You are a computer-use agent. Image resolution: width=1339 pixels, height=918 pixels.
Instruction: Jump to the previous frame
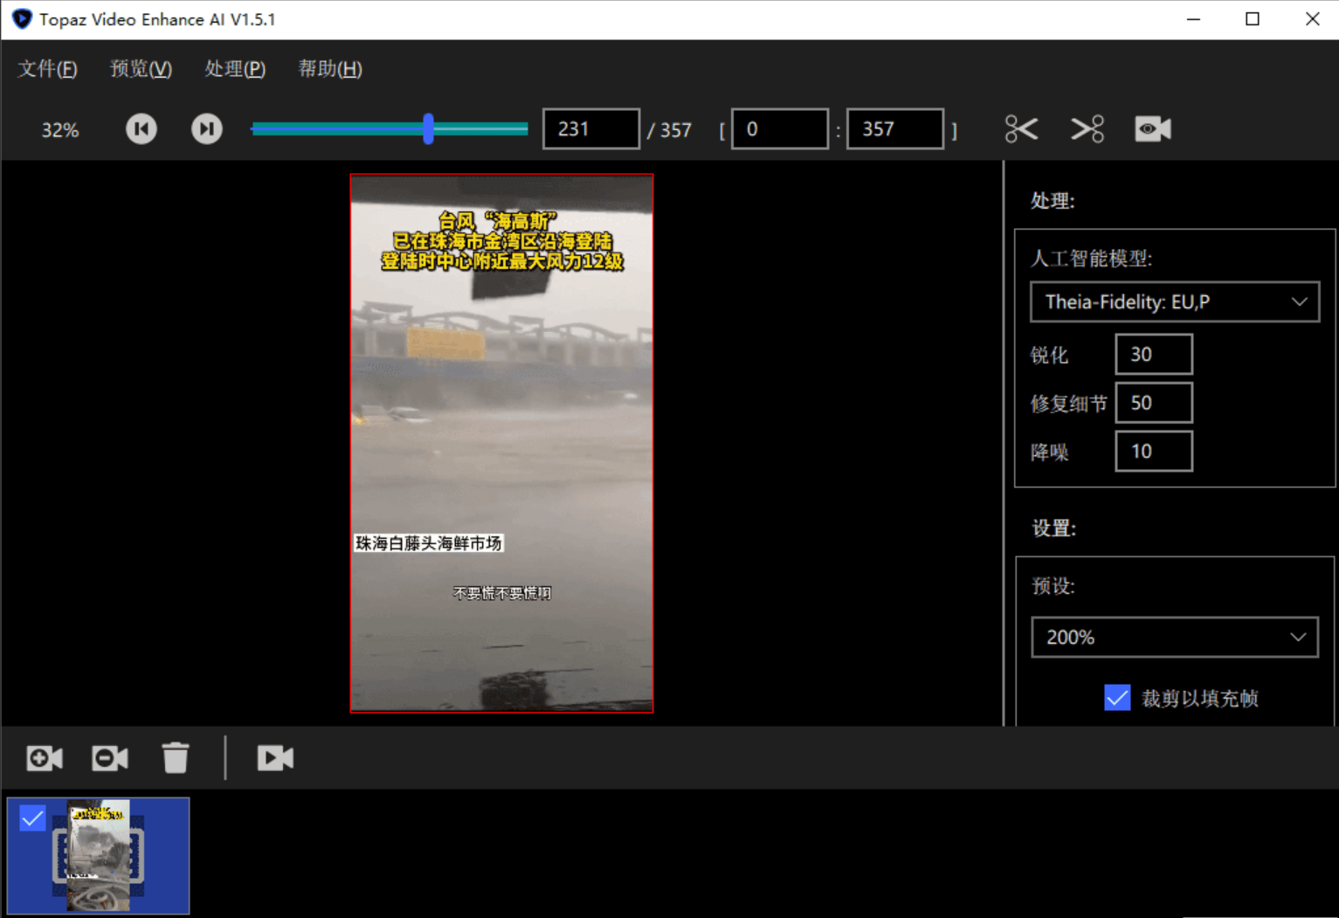(141, 129)
